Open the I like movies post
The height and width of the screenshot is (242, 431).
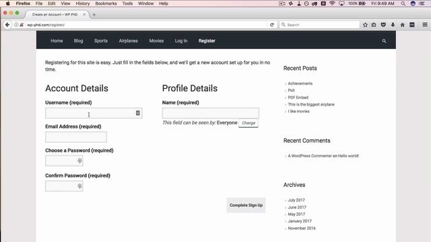click(x=298, y=111)
